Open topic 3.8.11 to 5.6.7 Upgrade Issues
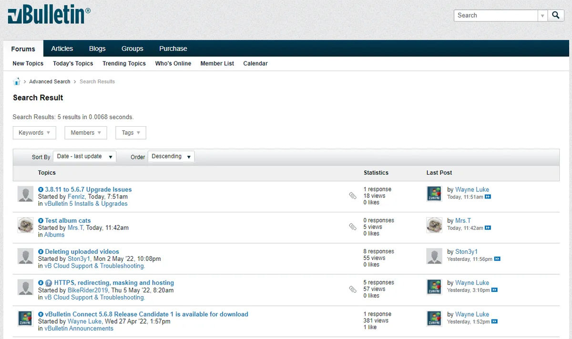572x339 pixels. coord(88,189)
